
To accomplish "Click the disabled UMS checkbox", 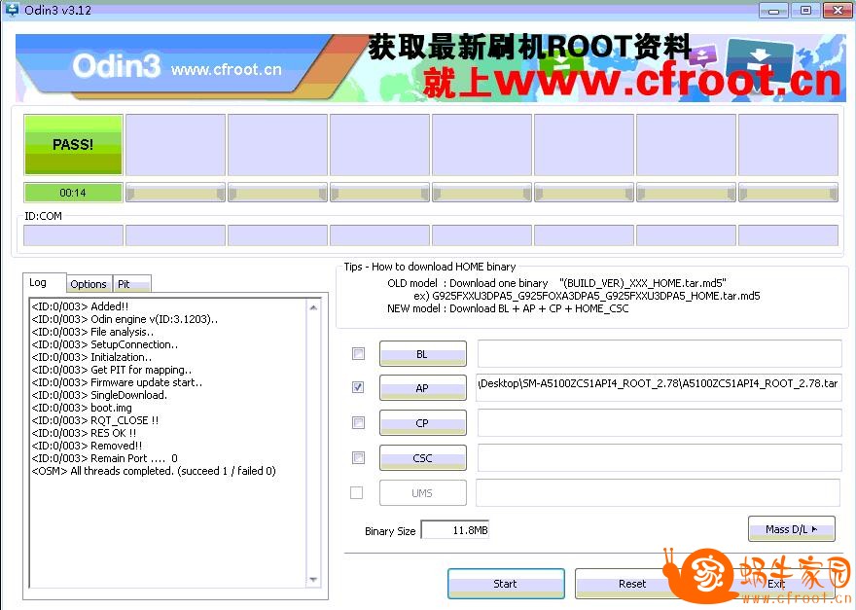I will click(356, 492).
